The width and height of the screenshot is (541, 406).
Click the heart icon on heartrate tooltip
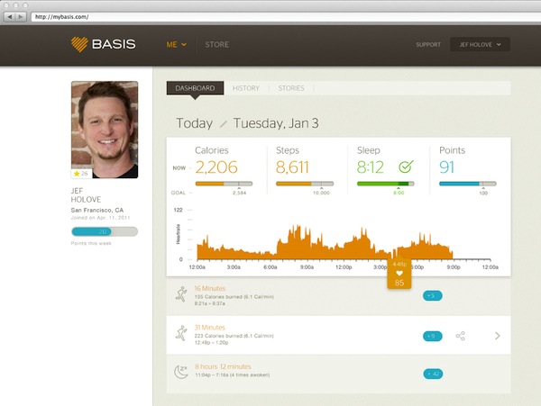click(399, 273)
